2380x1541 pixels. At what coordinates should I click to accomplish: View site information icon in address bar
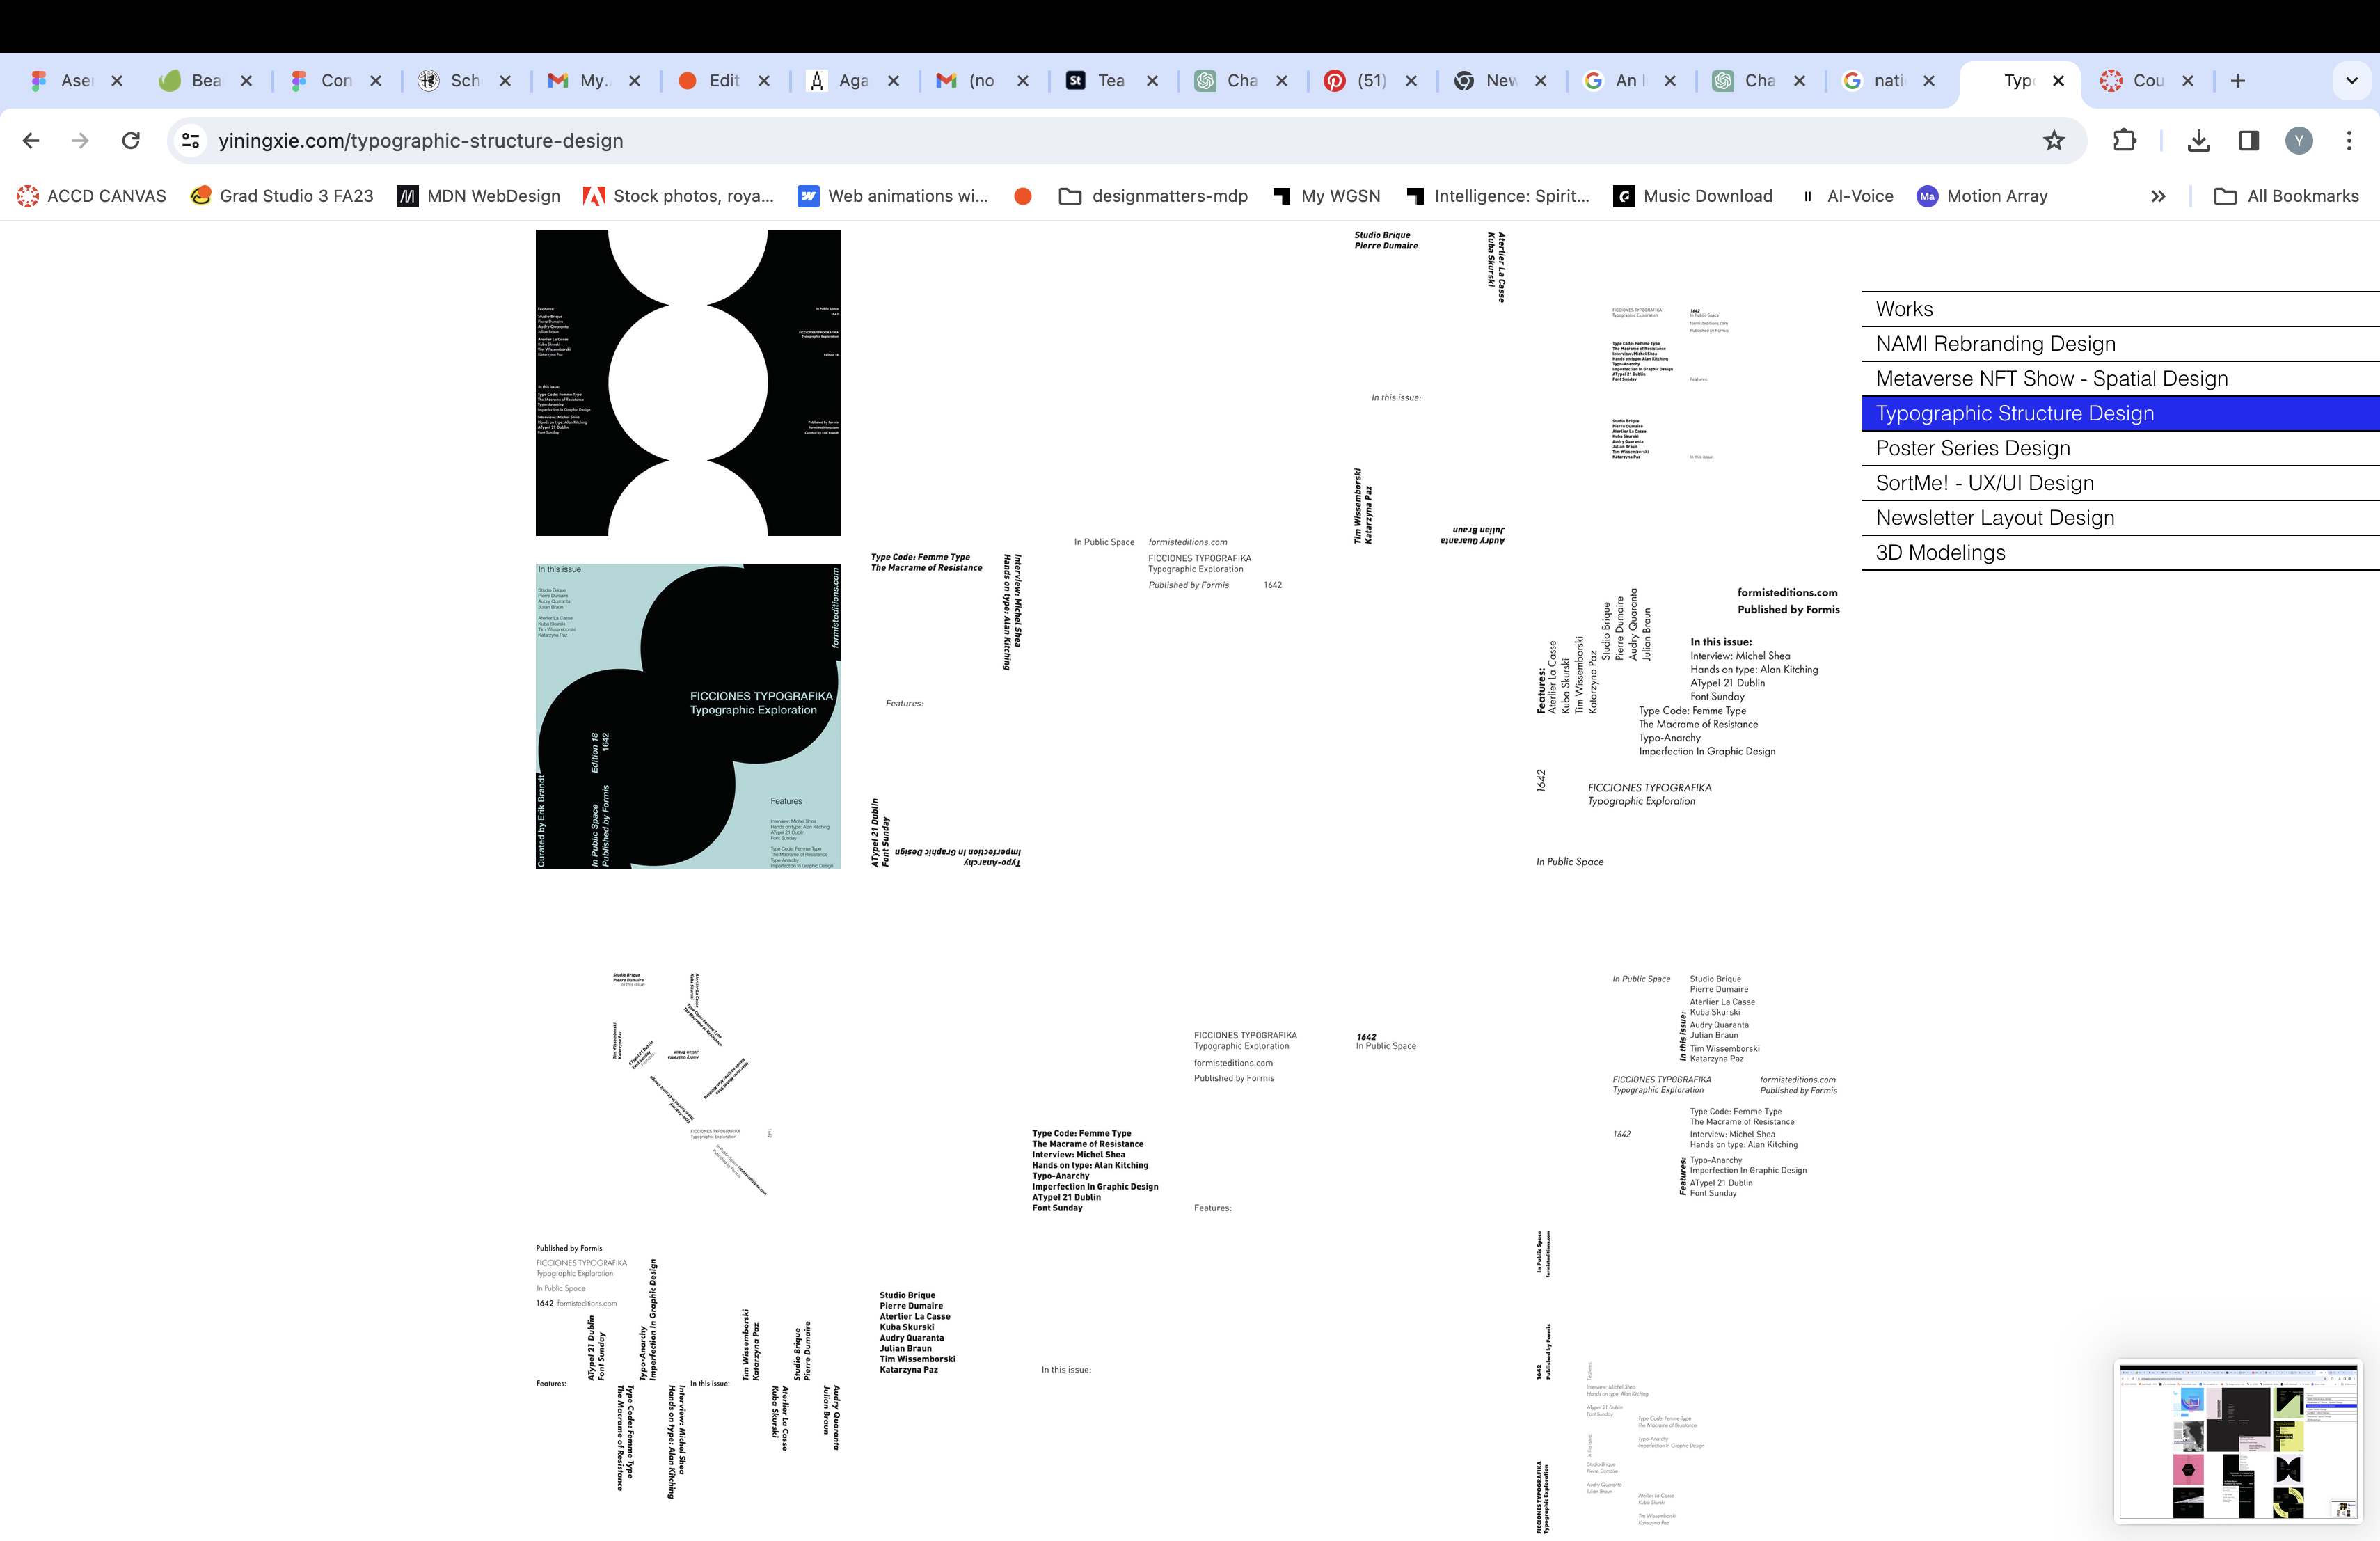click(x=191, y=141)
